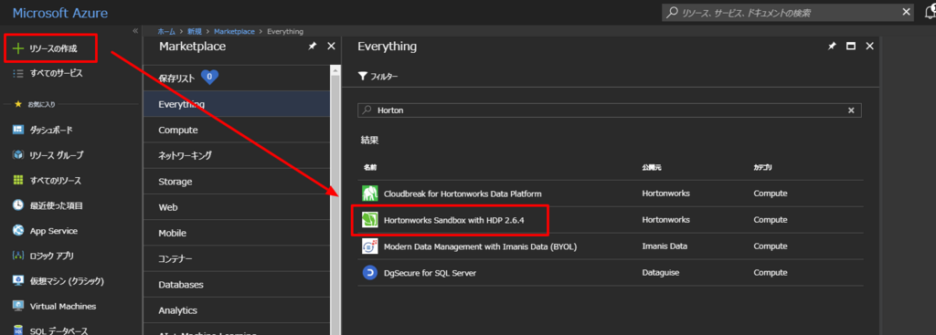Click Dataguise publisher cell
Viewport: 936px width, 335px height.
click(x=660, y=272)
